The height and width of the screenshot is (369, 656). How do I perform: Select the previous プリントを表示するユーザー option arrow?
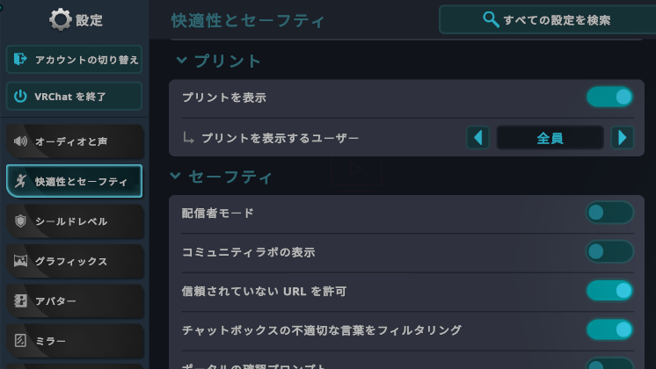point(477,137)
